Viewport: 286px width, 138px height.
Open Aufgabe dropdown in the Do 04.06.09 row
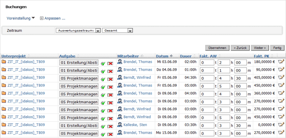click(x=79, y=70)
